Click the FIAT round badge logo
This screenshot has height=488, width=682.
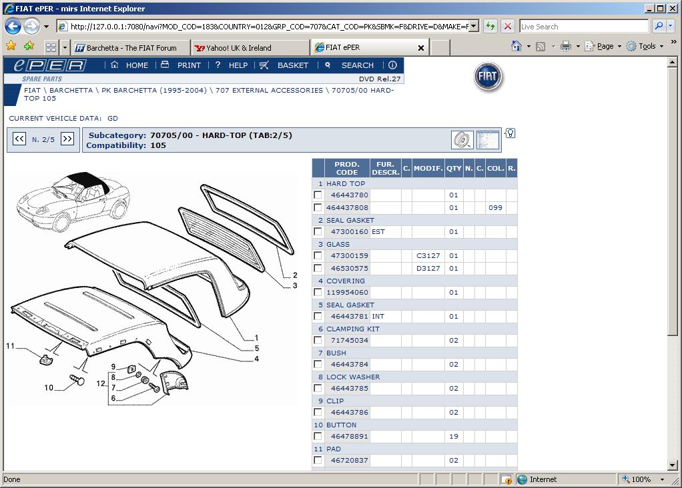488,77
